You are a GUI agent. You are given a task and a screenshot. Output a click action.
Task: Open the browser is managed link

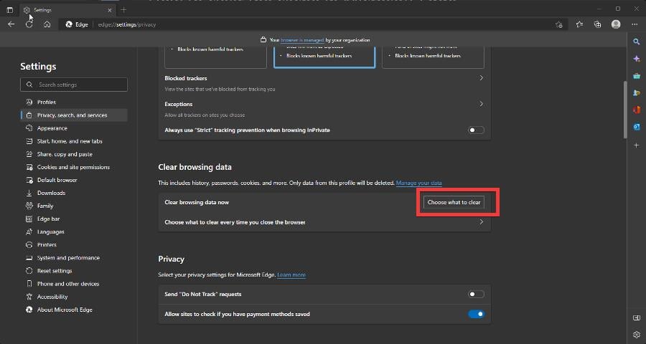302,40
